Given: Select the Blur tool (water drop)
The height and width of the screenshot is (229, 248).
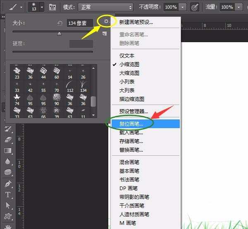Looking at the screenshot, I should point(7,162).
